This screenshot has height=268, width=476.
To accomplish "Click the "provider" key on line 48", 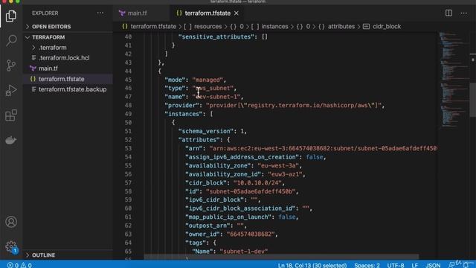I will point(181,105).
